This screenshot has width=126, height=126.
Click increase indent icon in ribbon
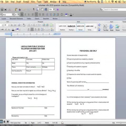coord(47,25)
